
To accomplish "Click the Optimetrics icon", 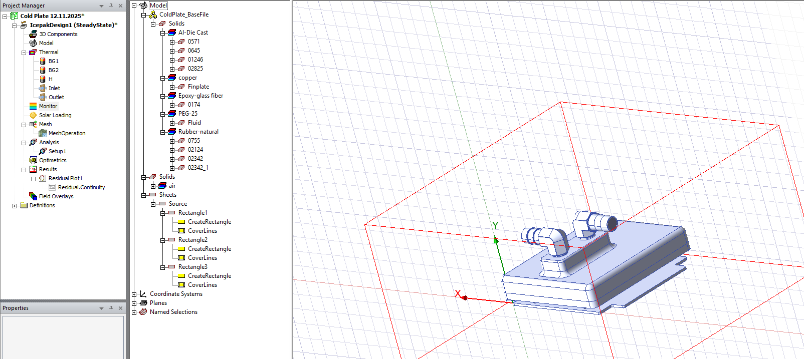I will pos(33,160).
